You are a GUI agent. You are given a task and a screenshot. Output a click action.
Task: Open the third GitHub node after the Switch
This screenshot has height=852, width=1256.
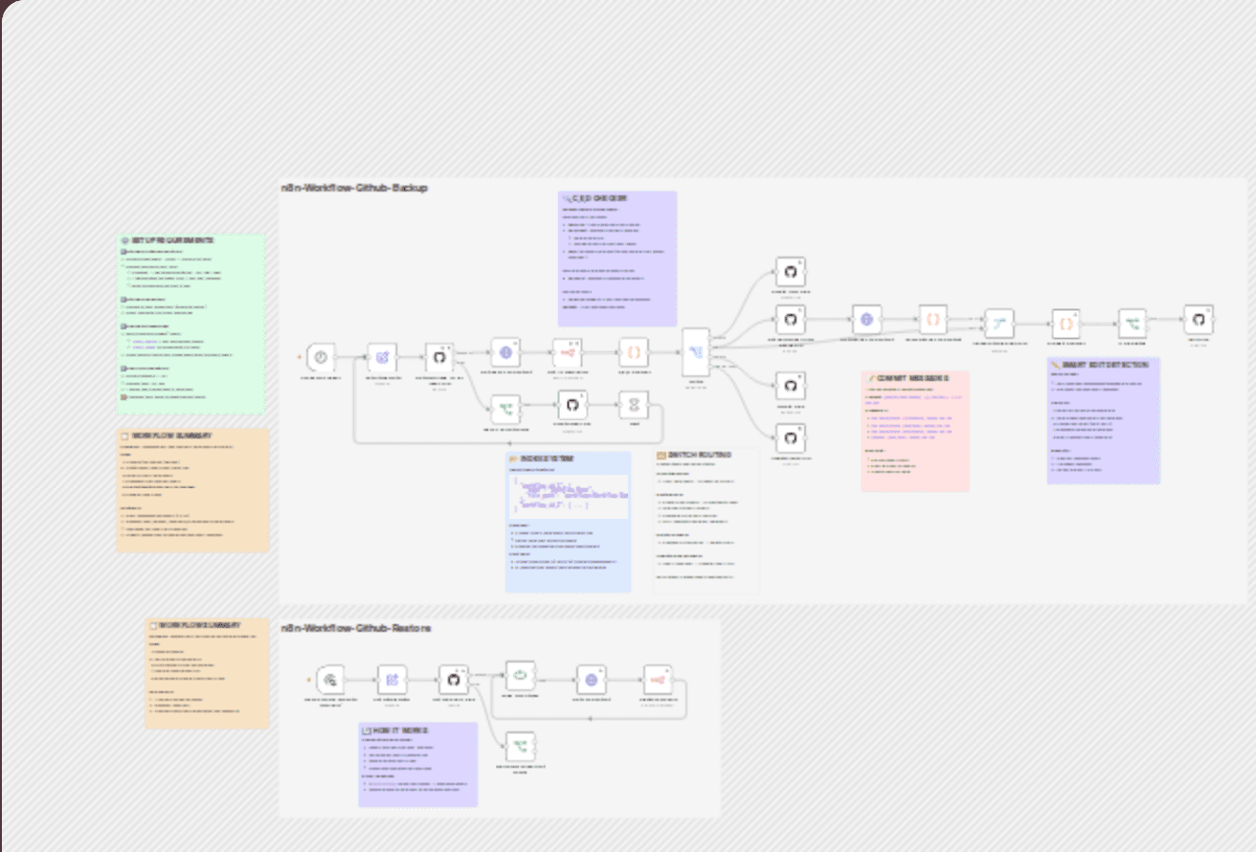coord(791,386)
